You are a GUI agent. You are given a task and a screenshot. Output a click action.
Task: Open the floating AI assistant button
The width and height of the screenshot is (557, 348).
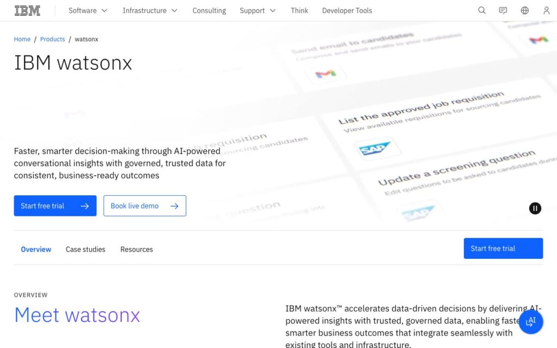pyautogui.click(x=531, y=322)
